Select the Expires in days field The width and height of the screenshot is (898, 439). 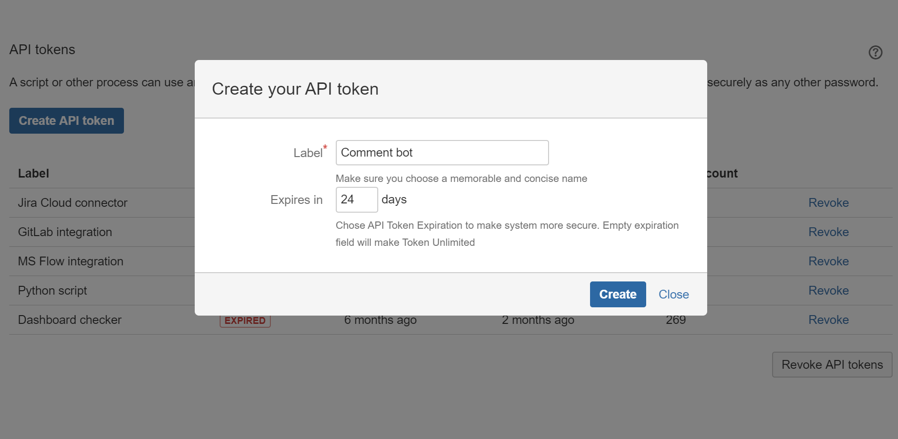pyautogui.click(x=356, y=199)
